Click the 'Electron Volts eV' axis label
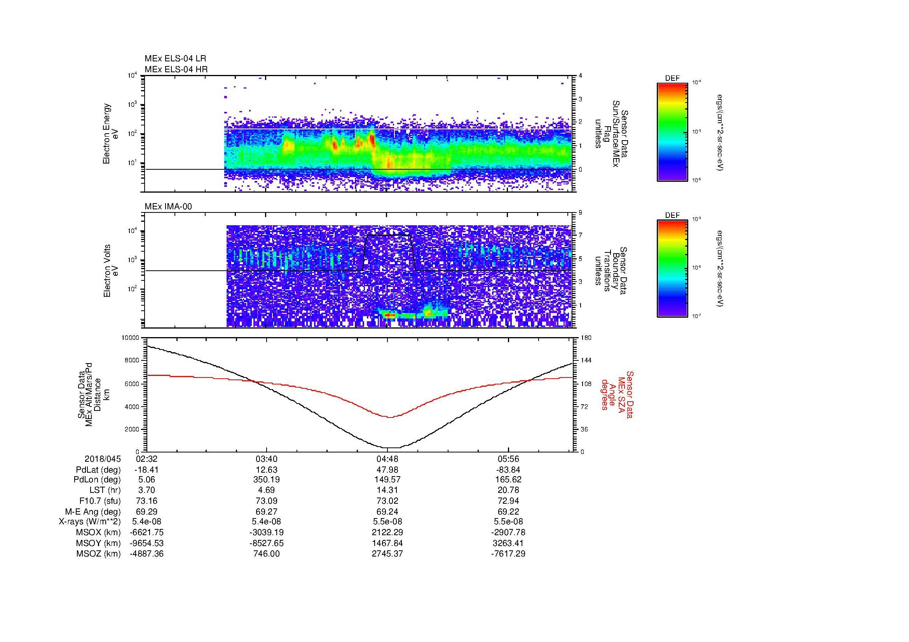Image resolution: width=909 pixels, height=642 pixels. (x=110, y=271)
